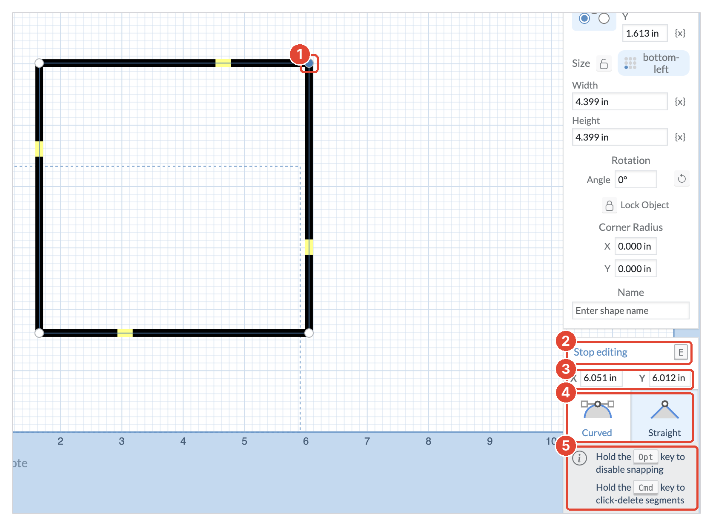Select the top-right blue node of the square
713x526 pixels.
[x=309, y=63]
